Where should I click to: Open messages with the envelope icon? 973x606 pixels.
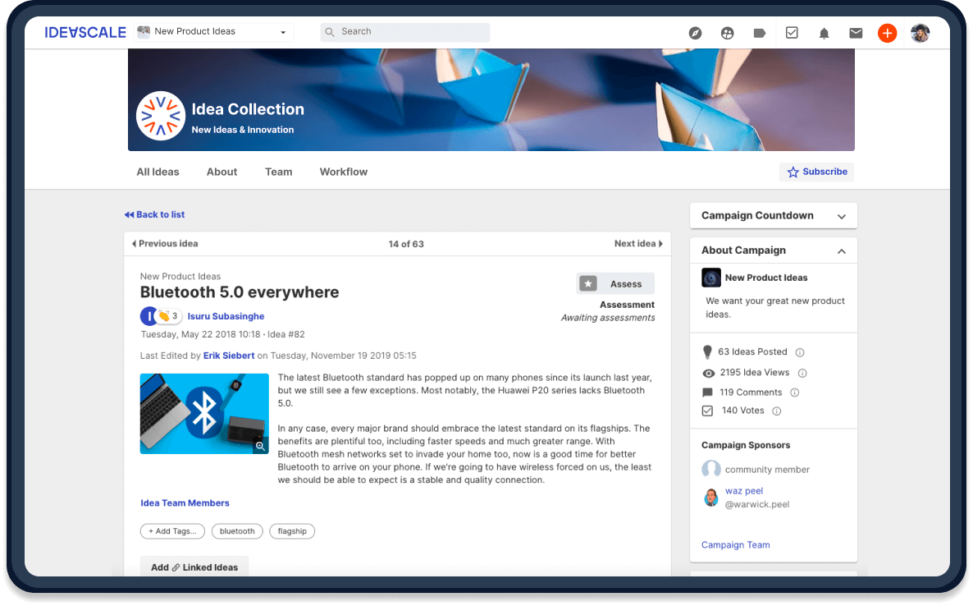pyautogui.click(x=856, y=33)
